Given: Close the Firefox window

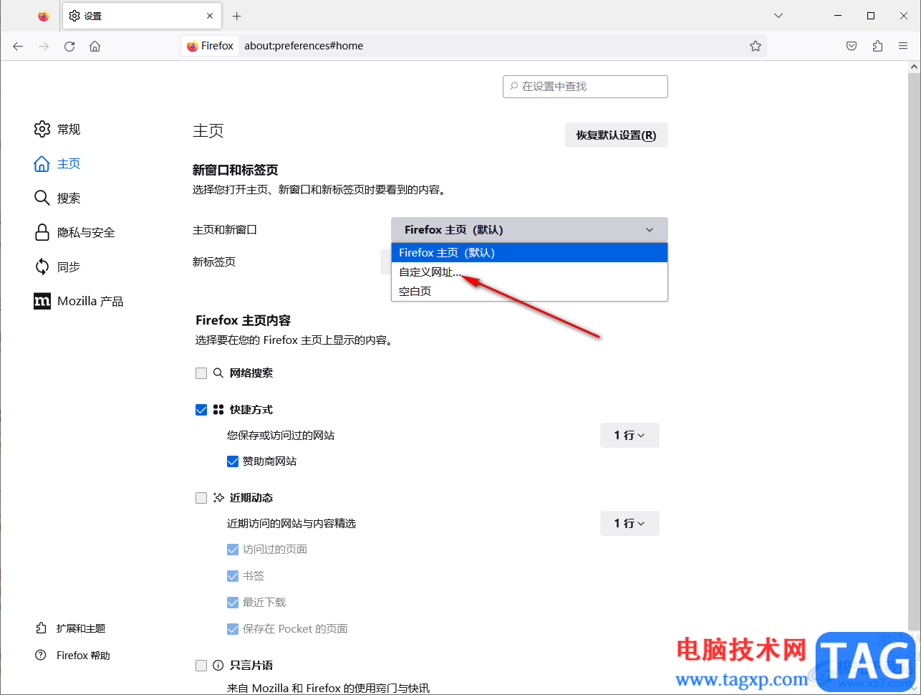Looking at the screenshot, I should point(904,16).
